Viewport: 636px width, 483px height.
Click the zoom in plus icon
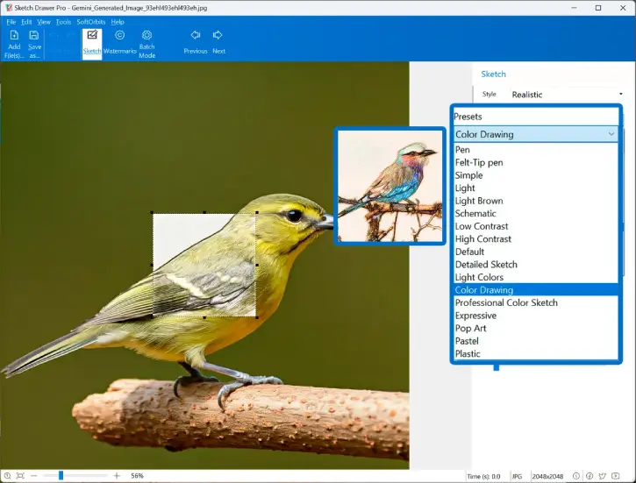[x=117, y=475]
